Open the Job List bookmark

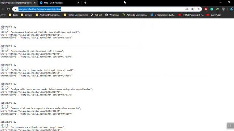[97, 15]
